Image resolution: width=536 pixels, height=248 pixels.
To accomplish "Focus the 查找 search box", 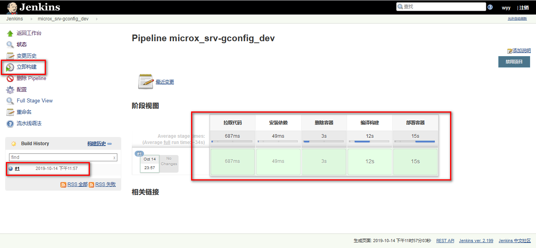I will pos(441,7).
